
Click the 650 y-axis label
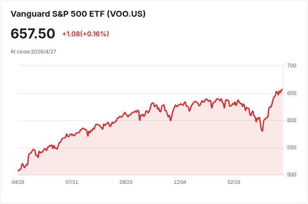tap(292, 93)
